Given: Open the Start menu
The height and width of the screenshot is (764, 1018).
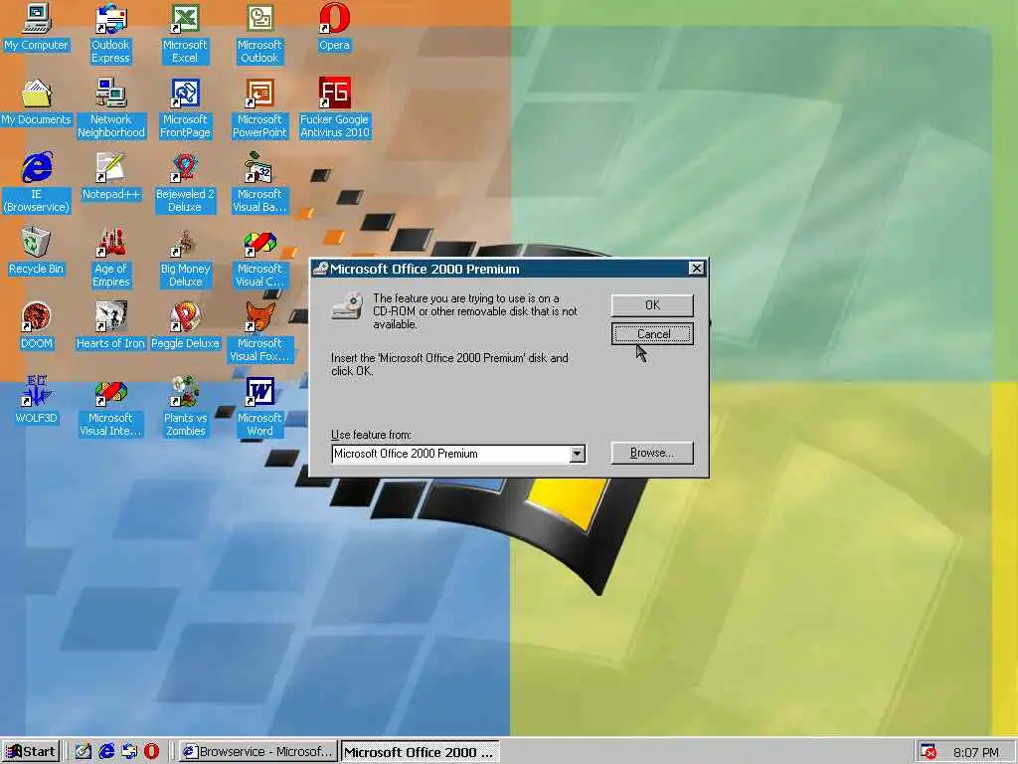Looking at the screenshot, I should click(31, 752).
